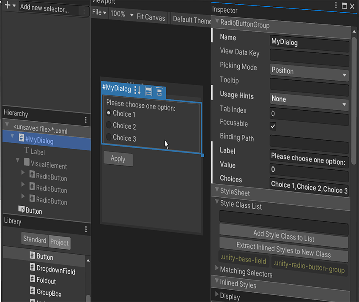Viewport: 359px width, 302px height.
Task: Select the Button element icon in Library
Action: (x=32, y=257)
